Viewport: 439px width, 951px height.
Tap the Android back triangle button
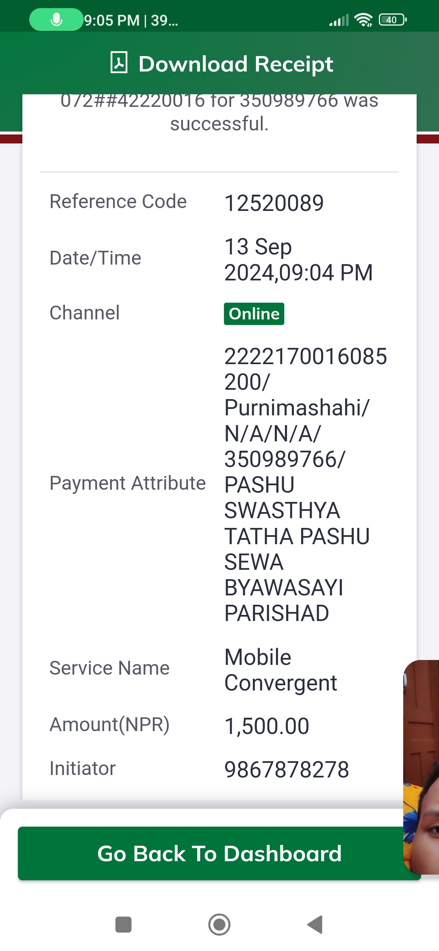tap(315, 925)
